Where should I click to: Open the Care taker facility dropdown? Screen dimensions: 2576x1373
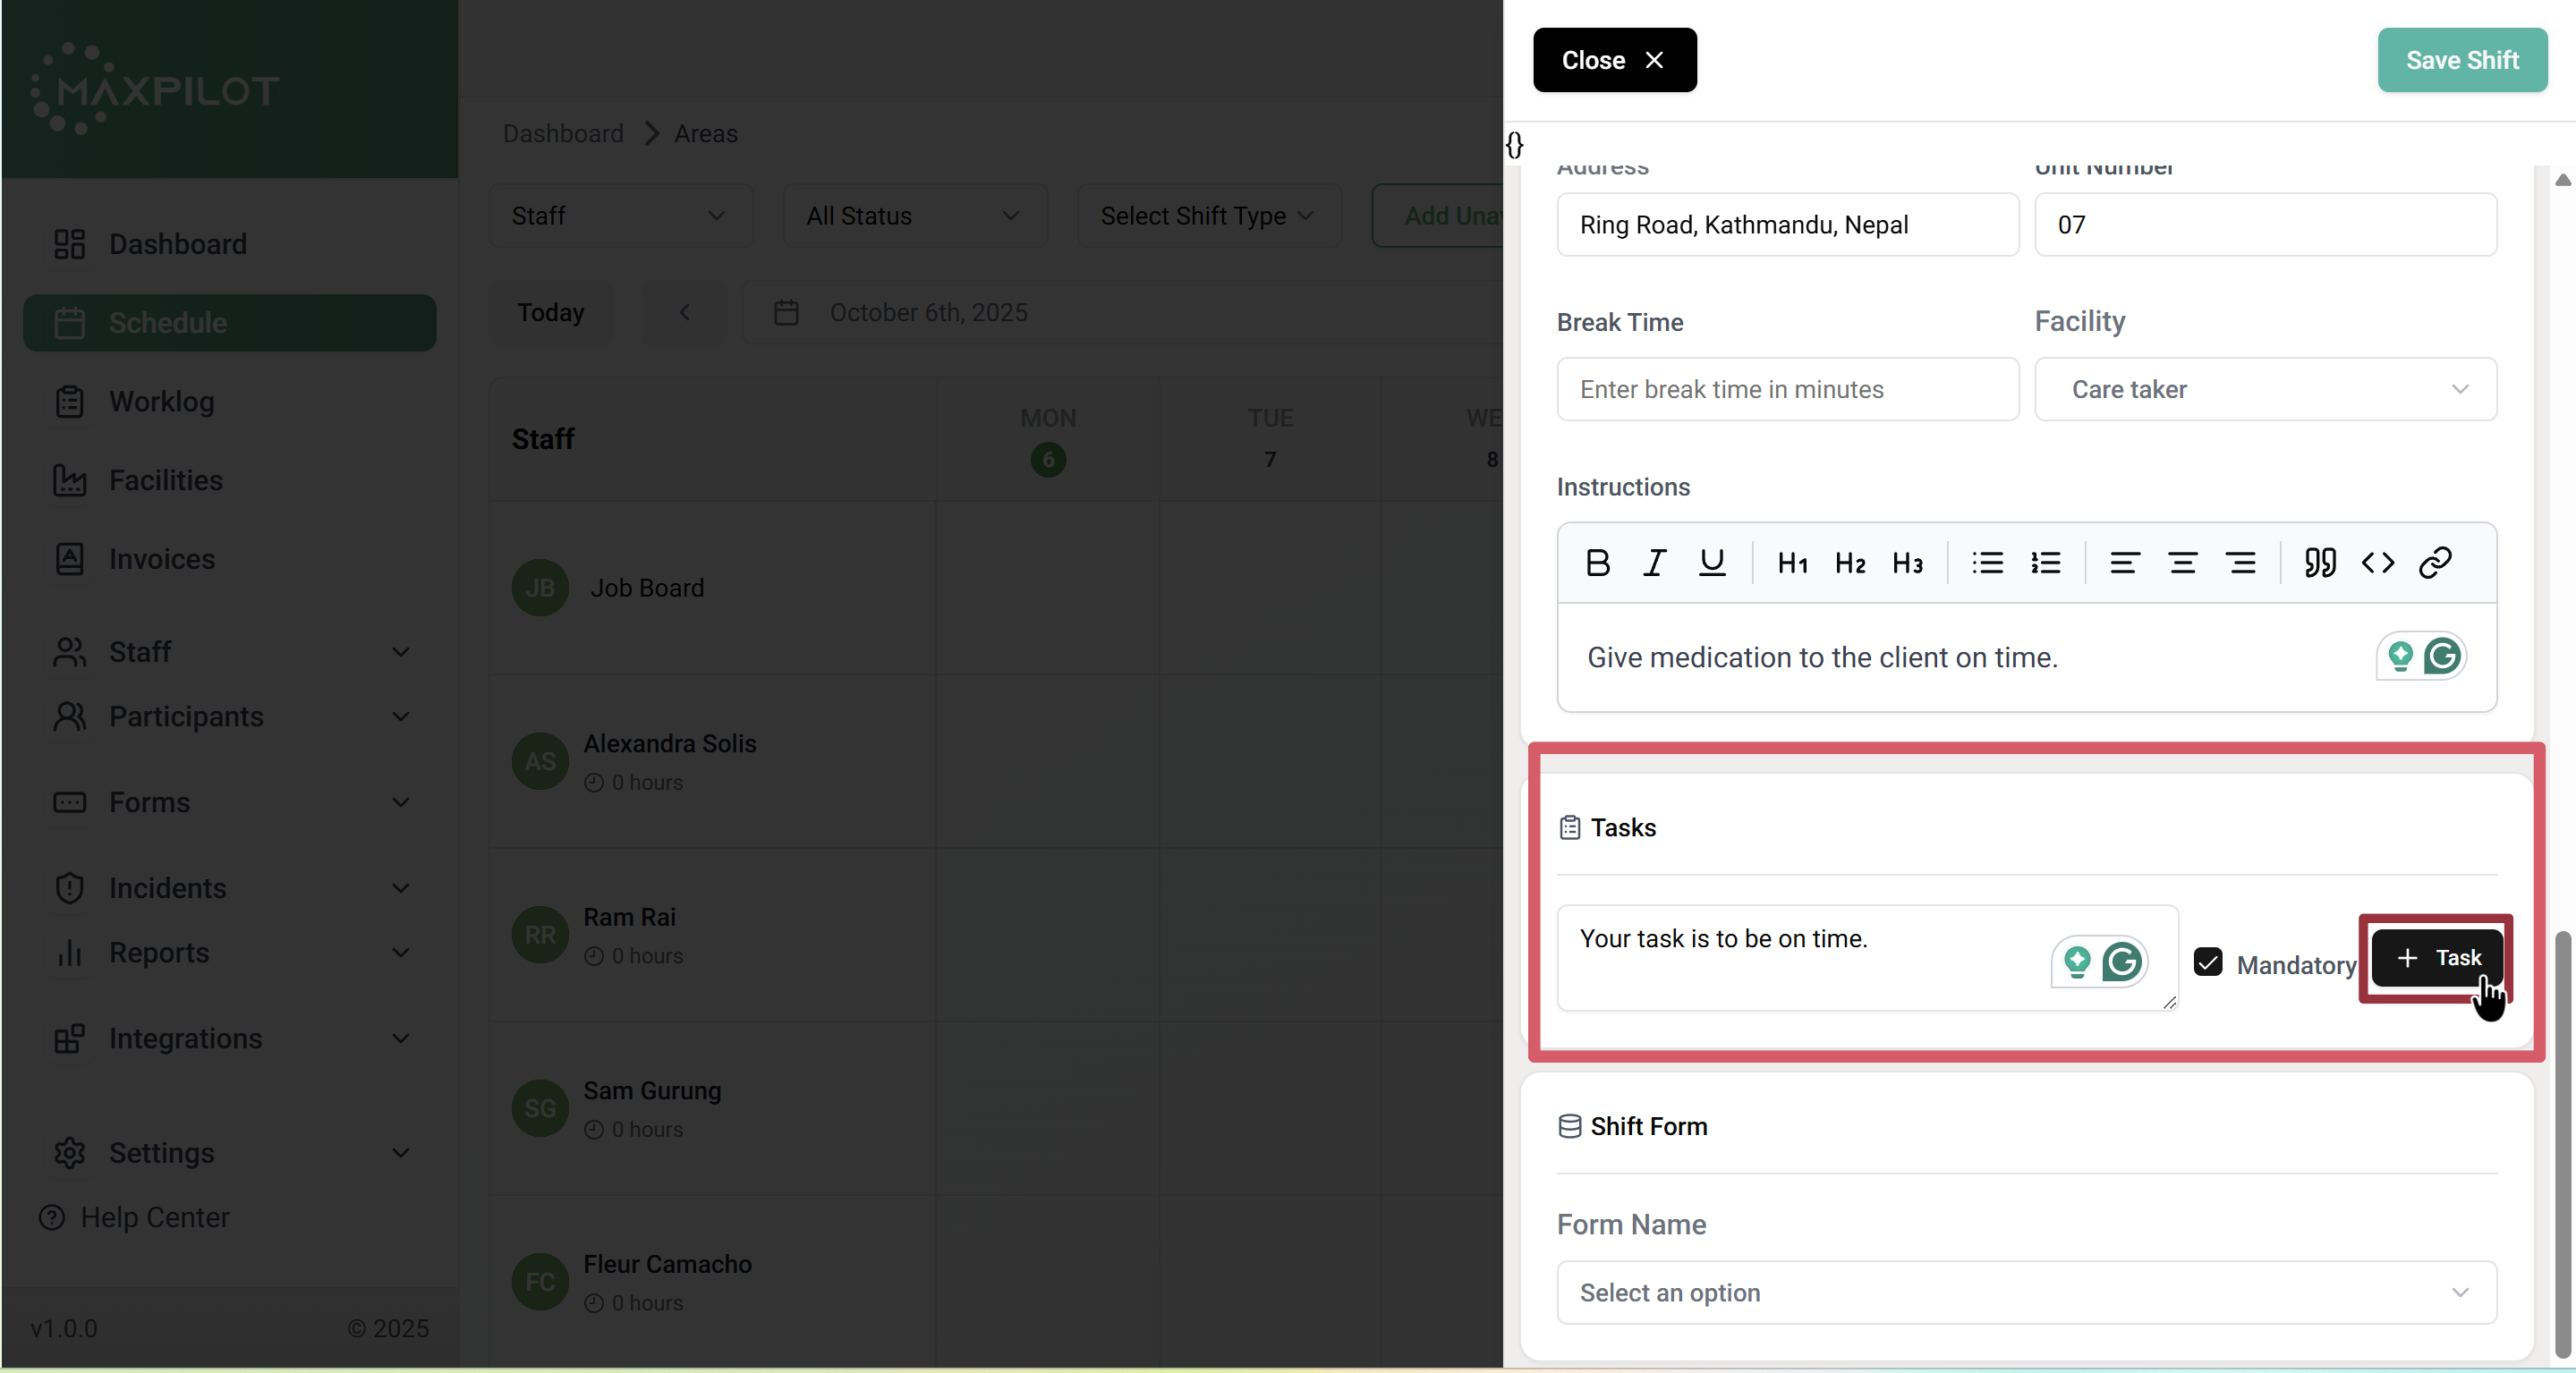point(2265,389)
